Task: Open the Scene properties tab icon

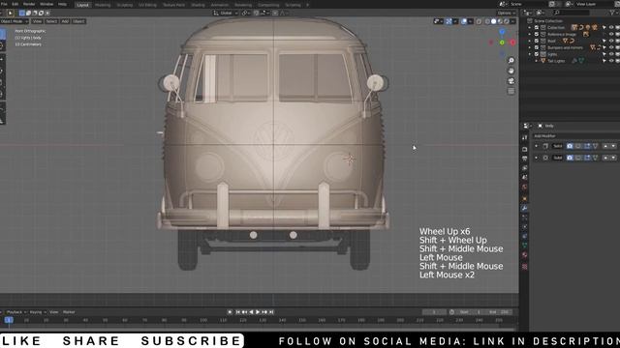Action: click(x=525, y=178)
